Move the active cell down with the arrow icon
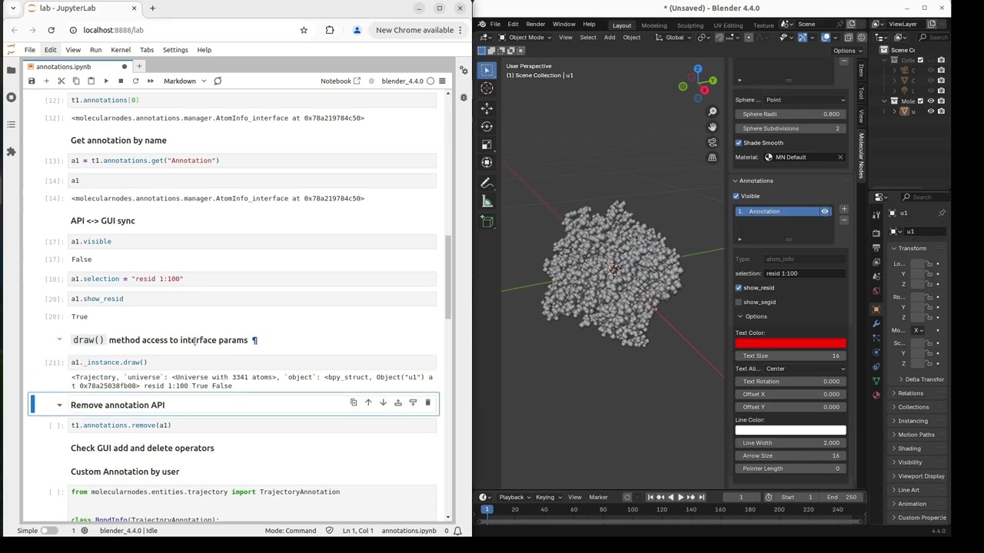 pyautogui.click(x=383, y=402)
